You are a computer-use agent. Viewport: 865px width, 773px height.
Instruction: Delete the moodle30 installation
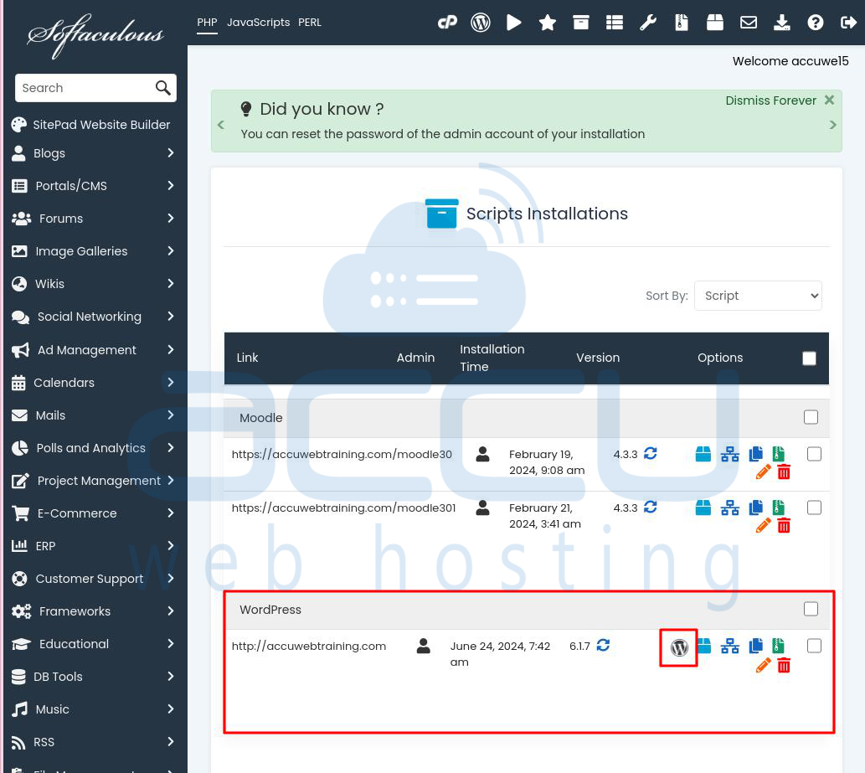[x=784, y=472]
